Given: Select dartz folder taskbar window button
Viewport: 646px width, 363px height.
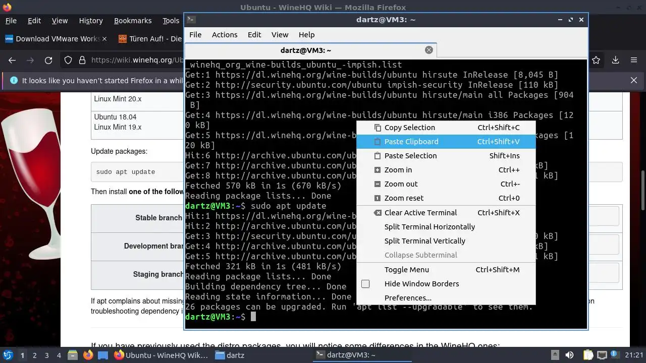Looking at the screenshot, I should point(230,355).
